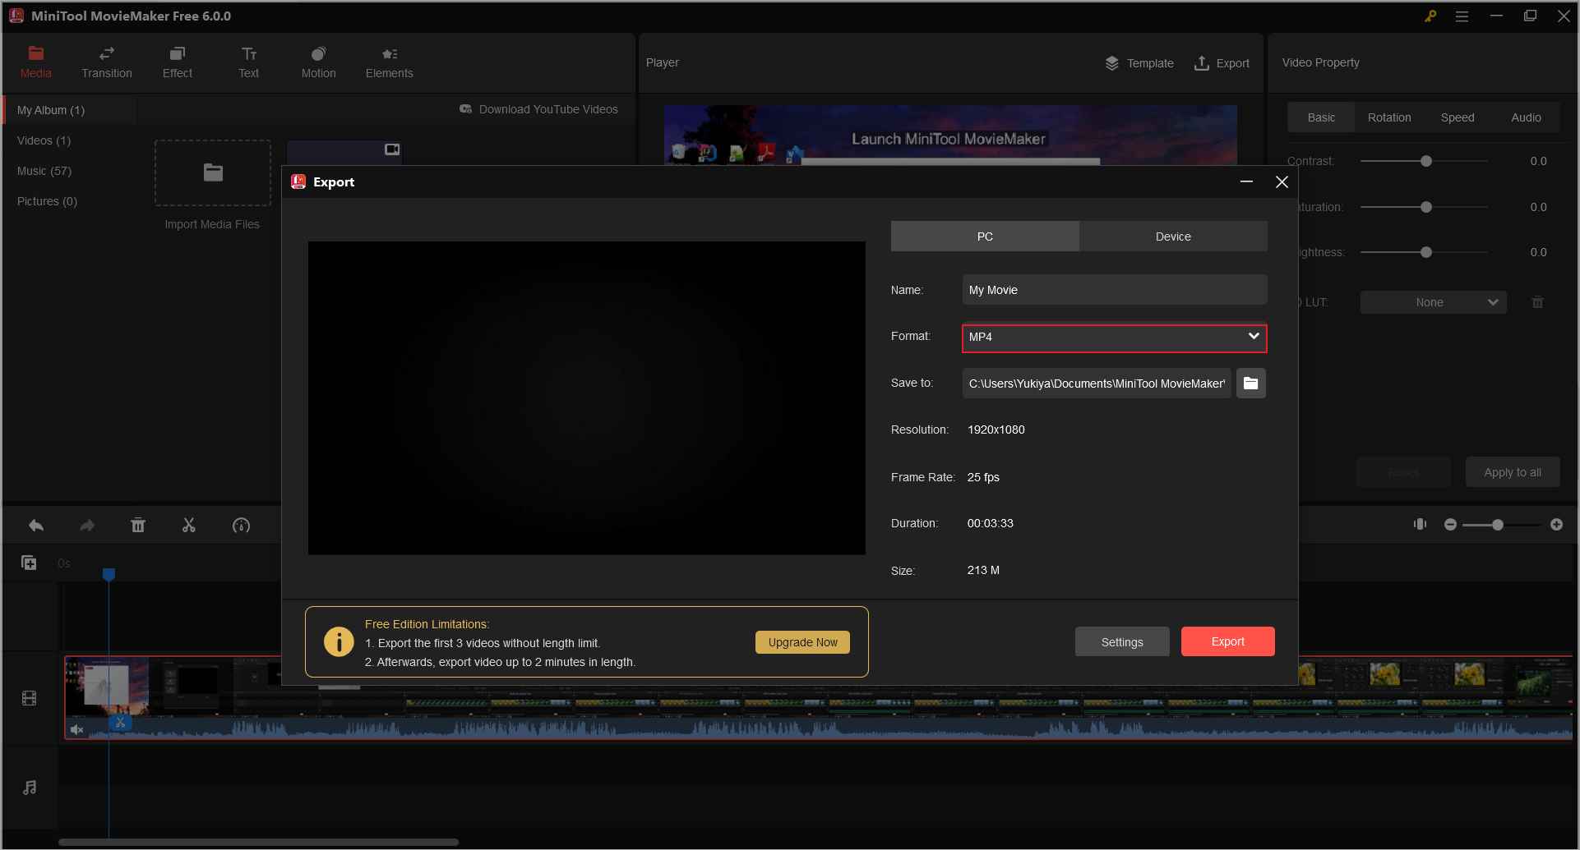This screenshot has height=850, width=1580.
Task: Switch to the PC export tab
Action: (x=985, y=237)
